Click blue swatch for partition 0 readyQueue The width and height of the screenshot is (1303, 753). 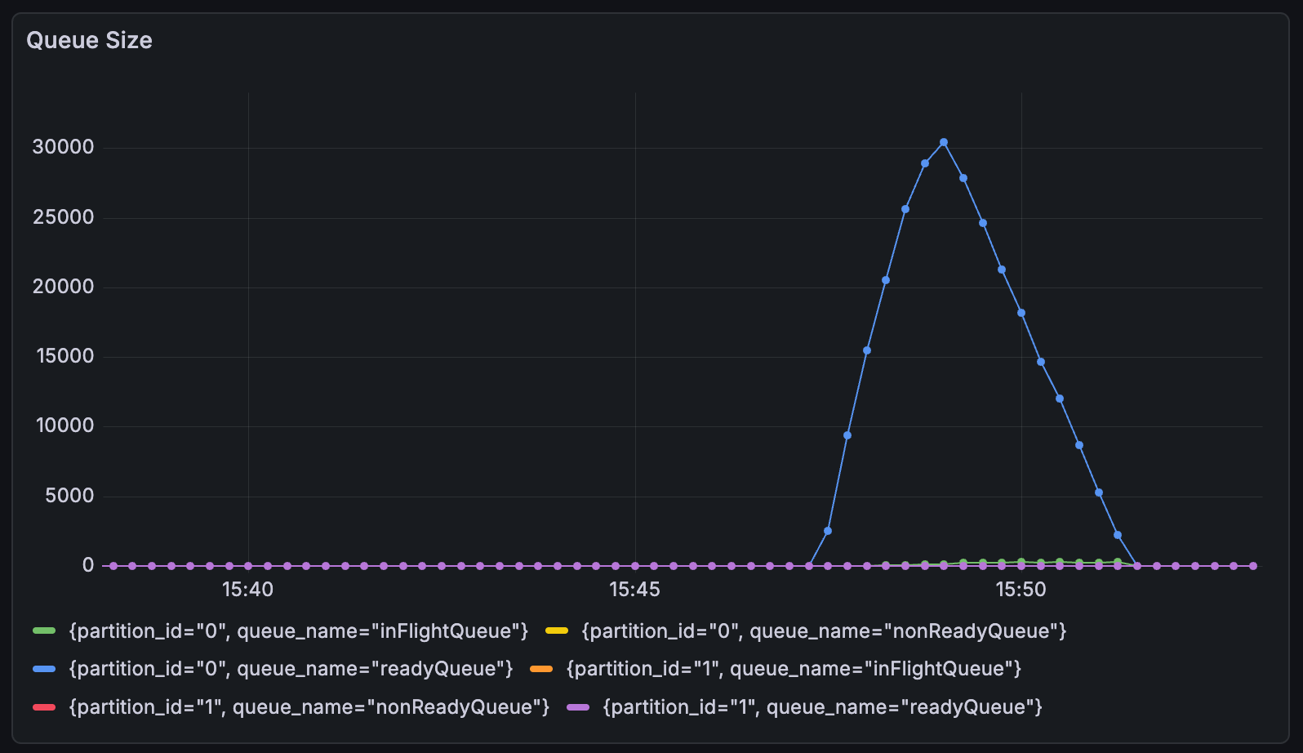pos(44,669)
